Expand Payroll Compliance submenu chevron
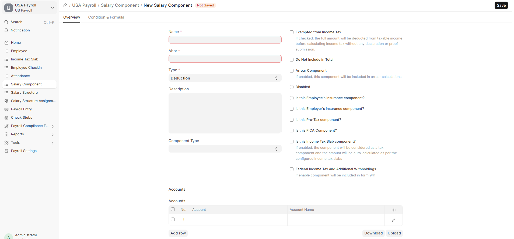Image resolution: width=514 pixels, height=239 pixels. pyautogui.click(x=53, y=126)
